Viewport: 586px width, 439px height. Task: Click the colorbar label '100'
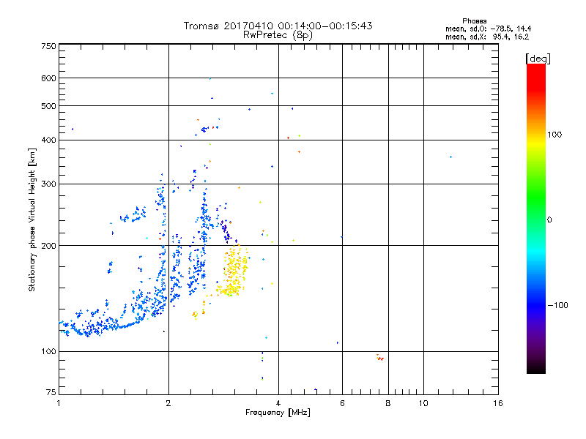click(x=555, y=135)
